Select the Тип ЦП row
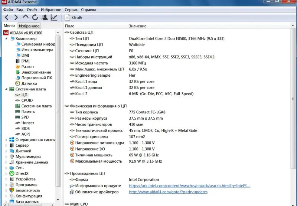This screenshot has height=206, width=297. coord(147,39)
